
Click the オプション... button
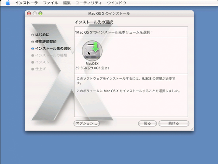click(86, 123)
